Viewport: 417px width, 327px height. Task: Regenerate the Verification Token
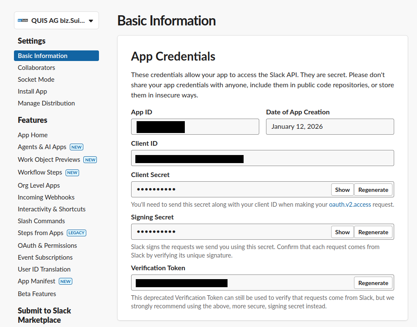pyautogui.click(x=373, y=283)
